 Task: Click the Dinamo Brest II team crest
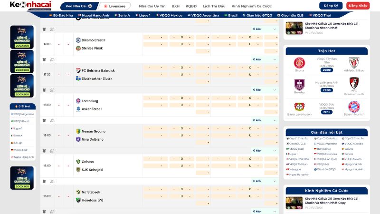coord(78,40)
